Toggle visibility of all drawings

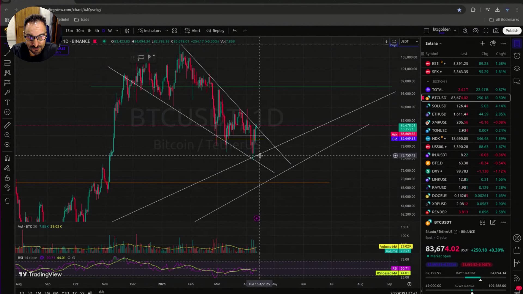pos(7,187)
